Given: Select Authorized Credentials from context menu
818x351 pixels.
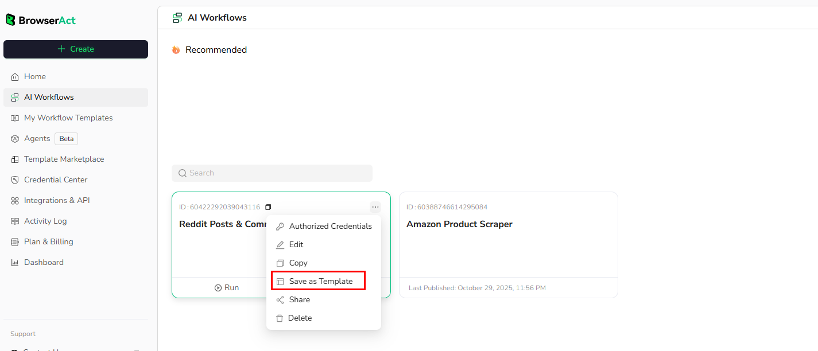Looking at the screenshot, I should (330, 227).
